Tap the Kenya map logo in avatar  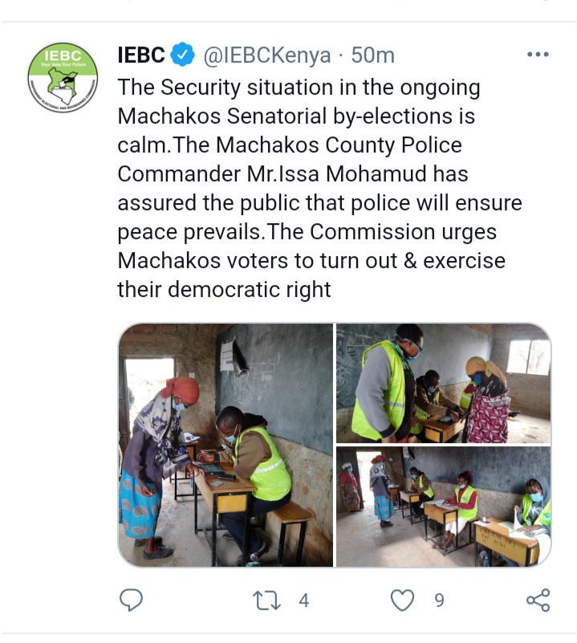[x=63, y=85]
